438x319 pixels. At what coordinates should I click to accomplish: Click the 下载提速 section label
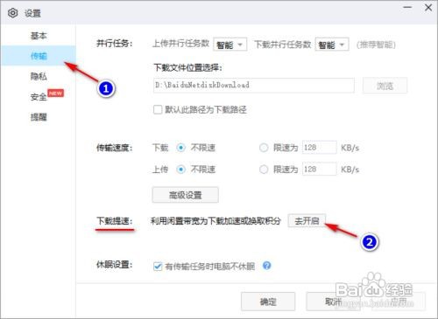pos(115,221)
